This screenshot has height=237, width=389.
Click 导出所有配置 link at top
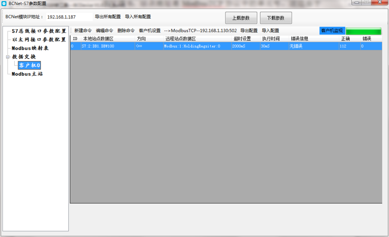pyautogui.click(x=108, y=17)
